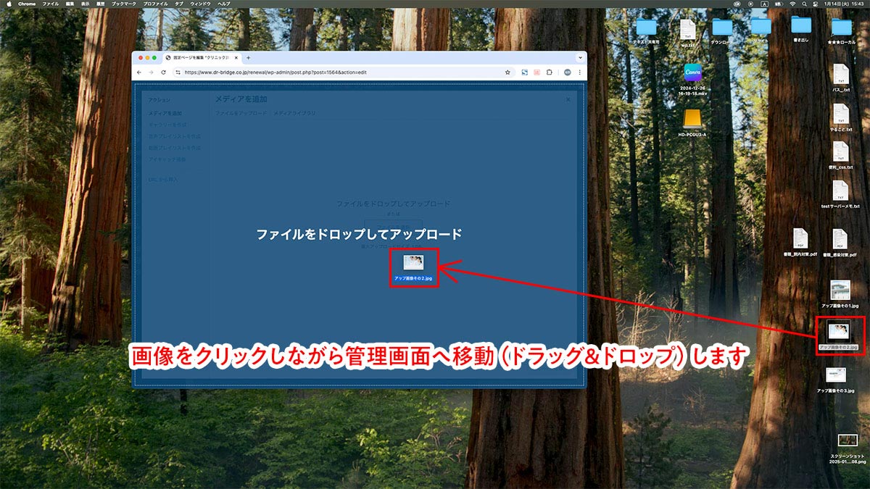Select ギャラリーを作成 in the sidebar

coord(167,125)
